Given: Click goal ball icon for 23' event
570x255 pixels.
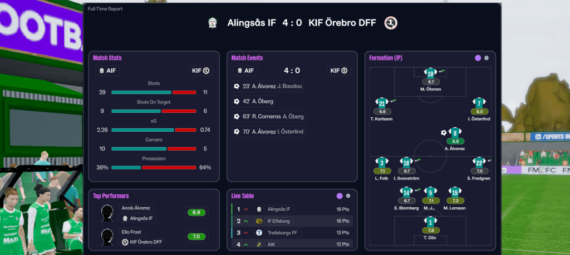Looking at the screenshot, I should click(x=237, y=86).
